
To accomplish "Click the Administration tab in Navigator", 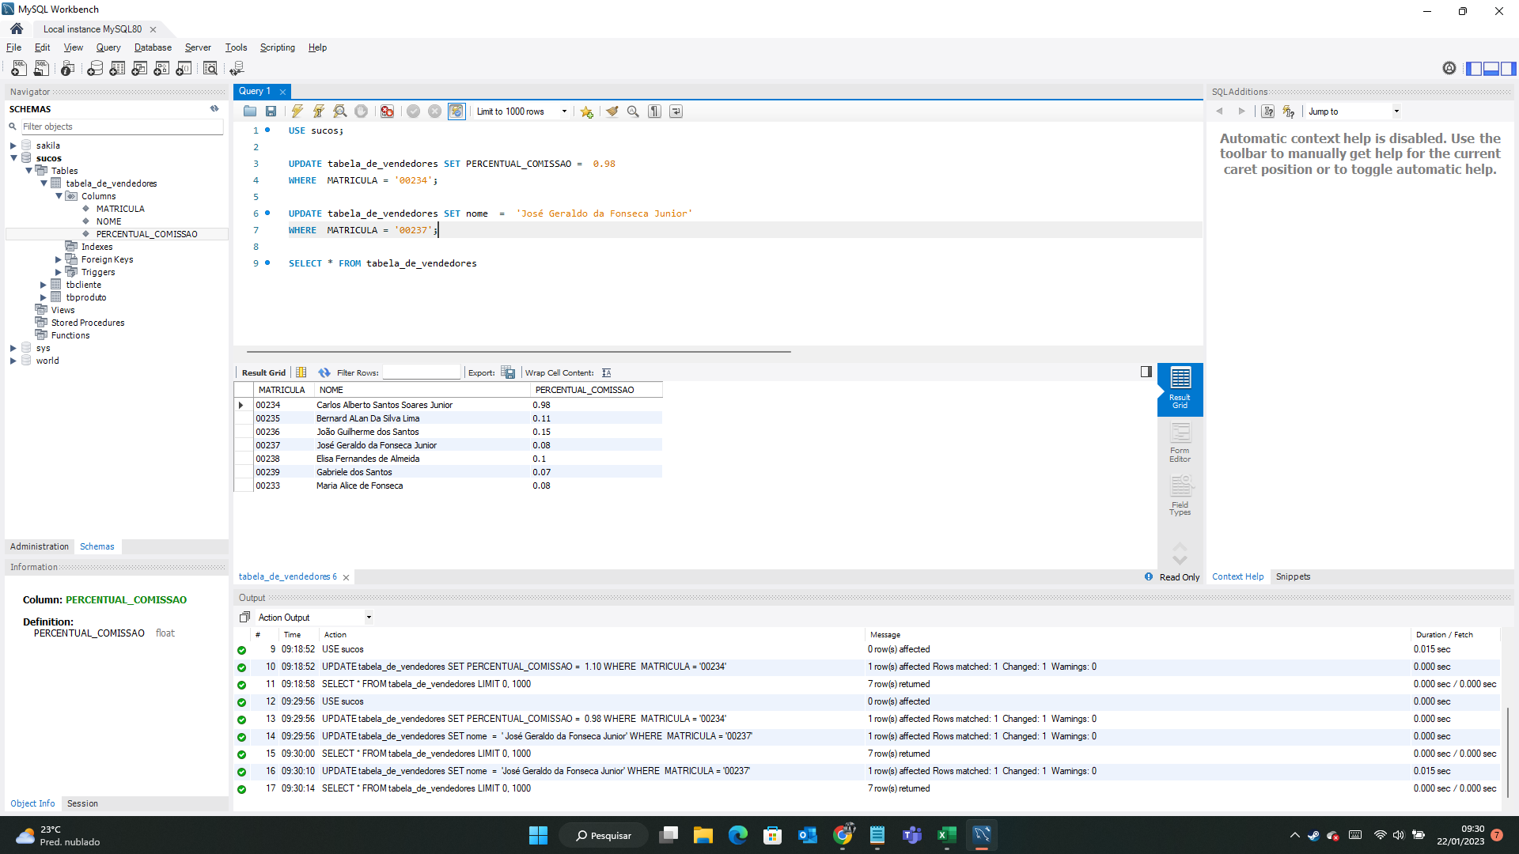I will pyautogui.click(x=39, y=546).
